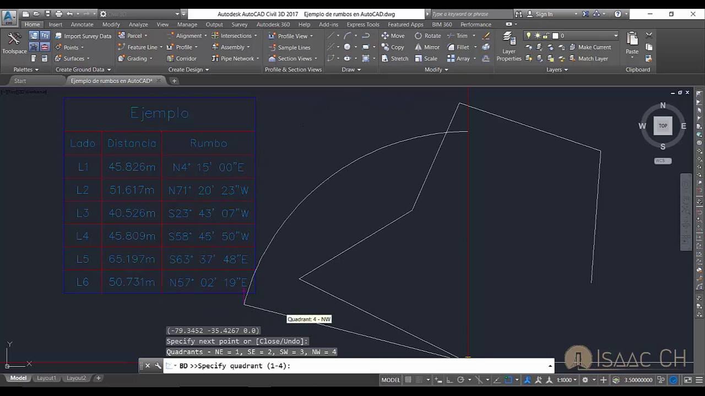Viewport: 705px width, 396px height.
Task: Switch to the Start file tab
Action: (20, 81)
